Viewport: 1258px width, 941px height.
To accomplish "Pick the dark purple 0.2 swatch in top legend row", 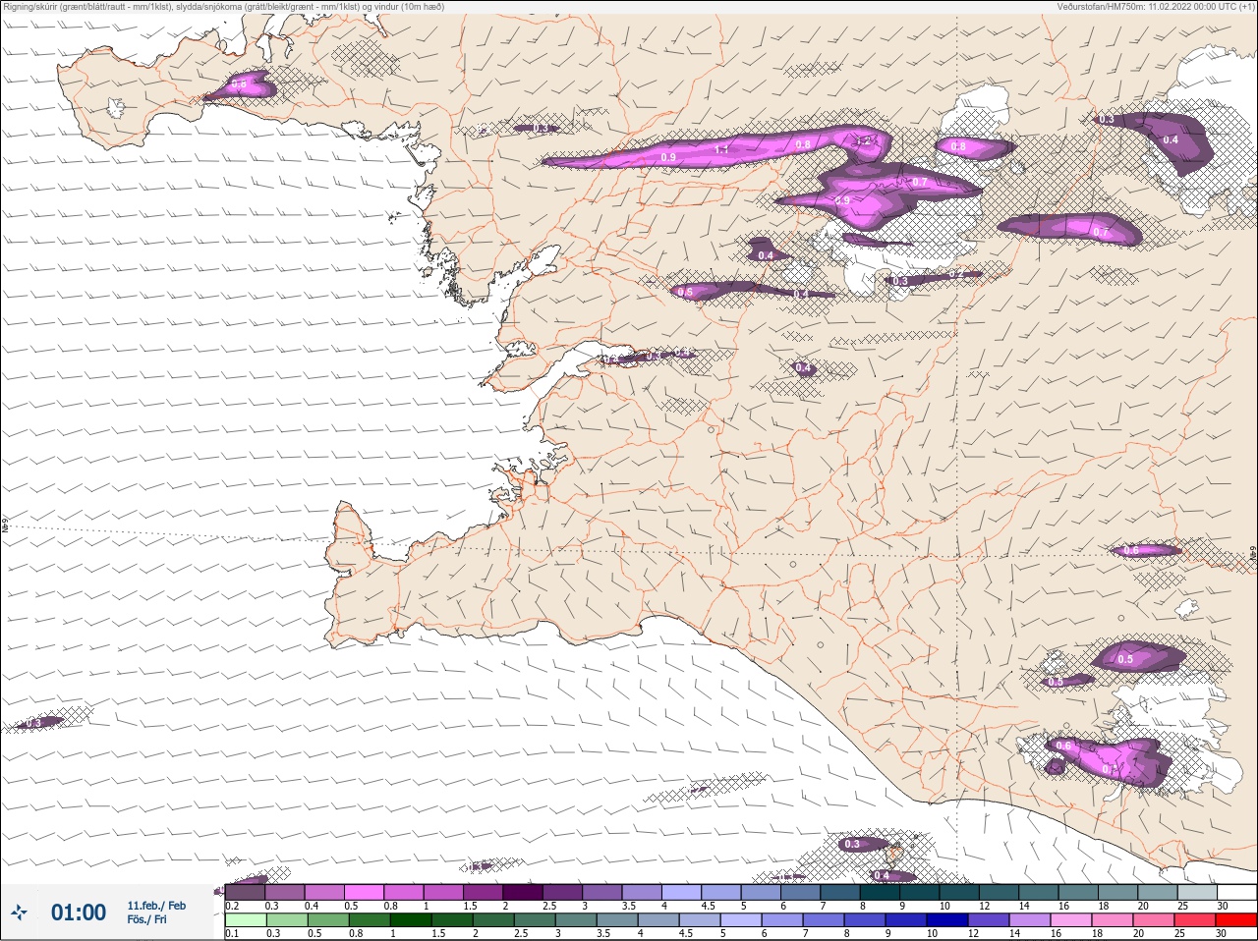I will click(245, 892).
